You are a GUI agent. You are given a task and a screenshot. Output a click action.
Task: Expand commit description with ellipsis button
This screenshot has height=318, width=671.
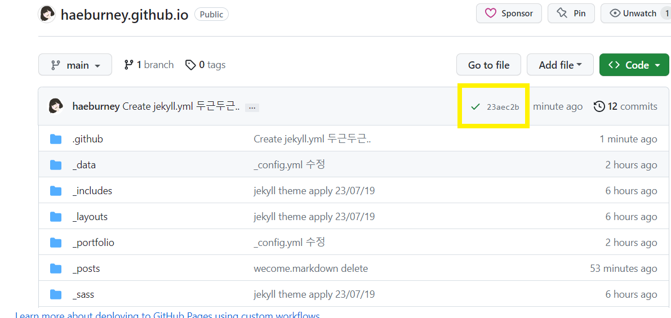pyautogui.click(x=252, y=108)
